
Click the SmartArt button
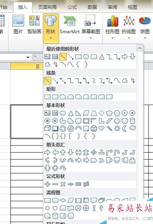click(70, 25)
